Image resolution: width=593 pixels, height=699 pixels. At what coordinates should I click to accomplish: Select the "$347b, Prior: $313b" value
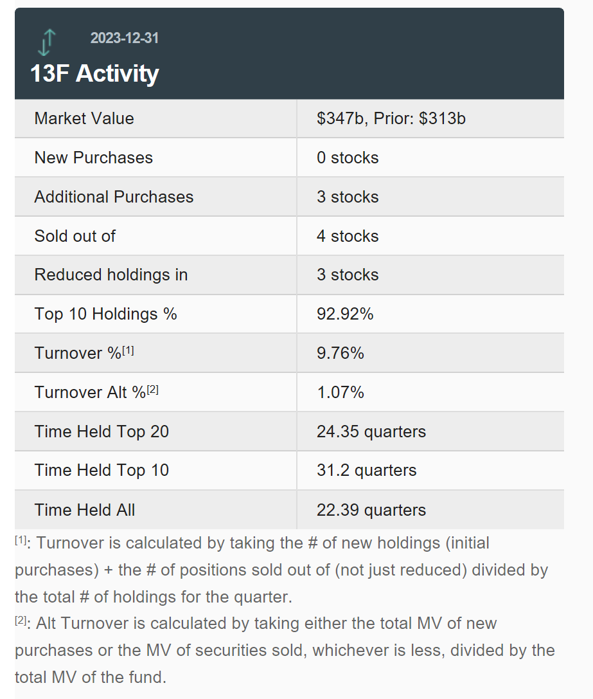tap(391, 118)
